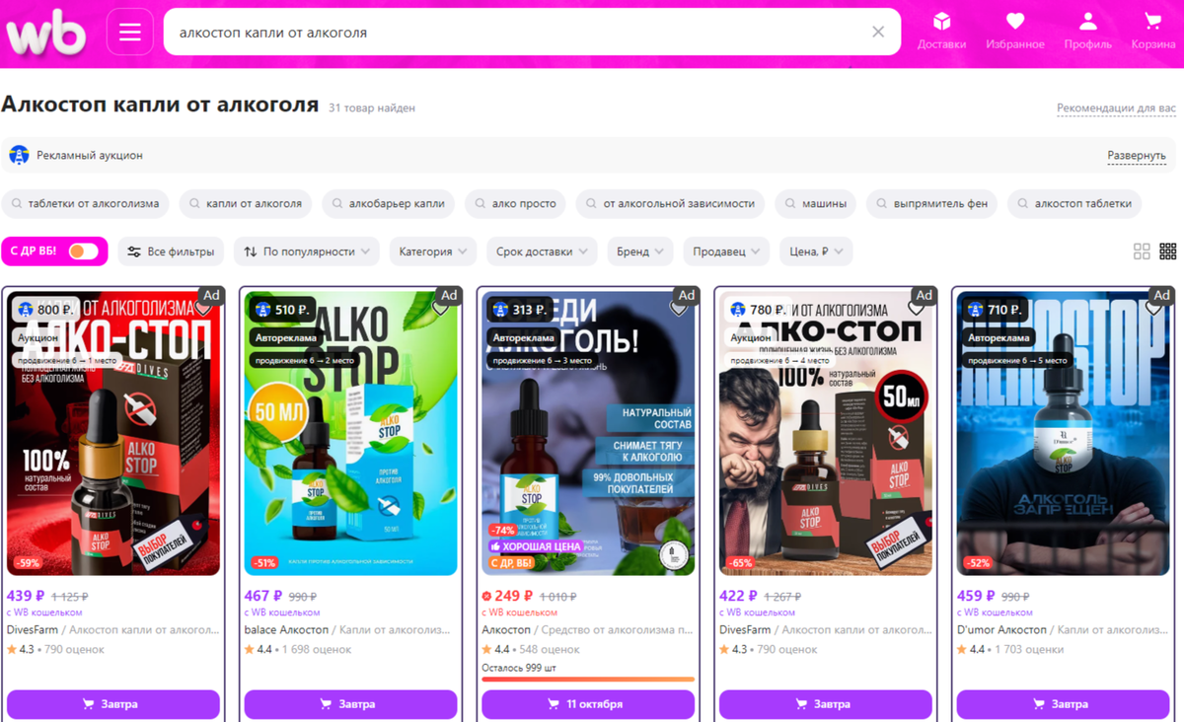
Task: Toggle the С ДР ВБ! switch
Action: pyautogui.click(x=83, y=252)
